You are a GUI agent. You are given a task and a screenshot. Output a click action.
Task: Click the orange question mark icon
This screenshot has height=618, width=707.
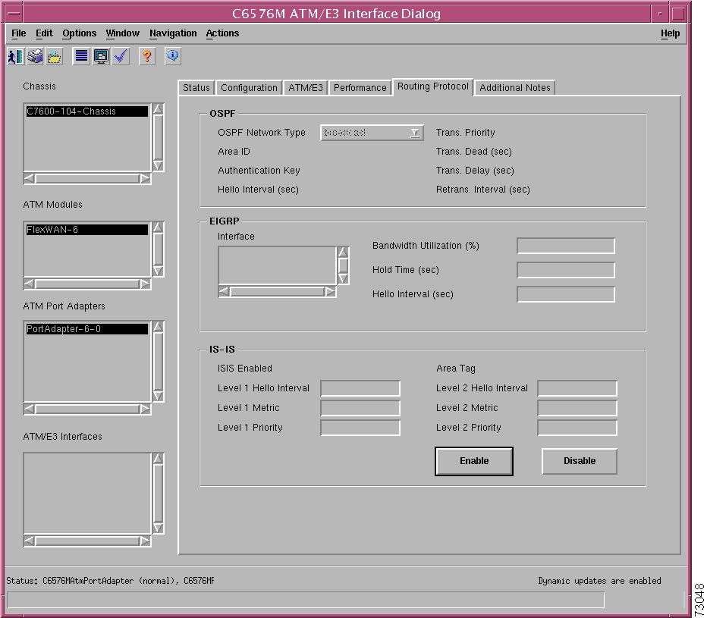coord(147,56)
